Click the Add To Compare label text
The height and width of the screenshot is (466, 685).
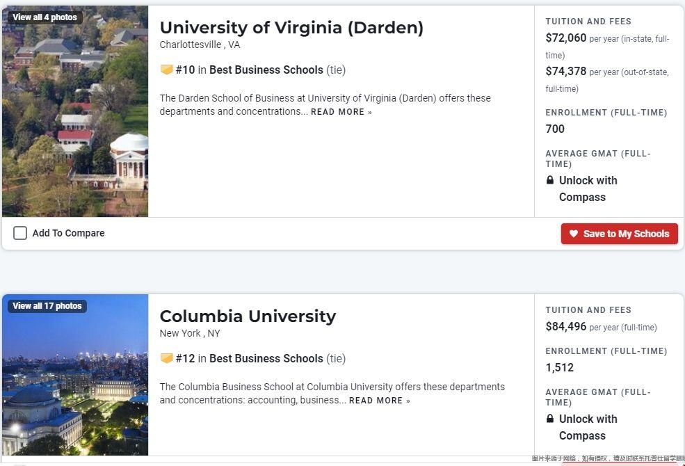pyautogui.click(x=69, y=233)
